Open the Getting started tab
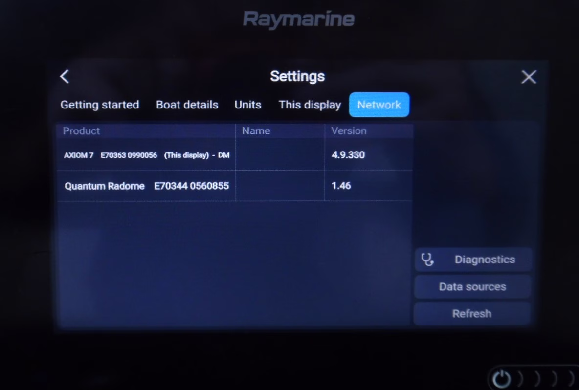 point(100,105)
